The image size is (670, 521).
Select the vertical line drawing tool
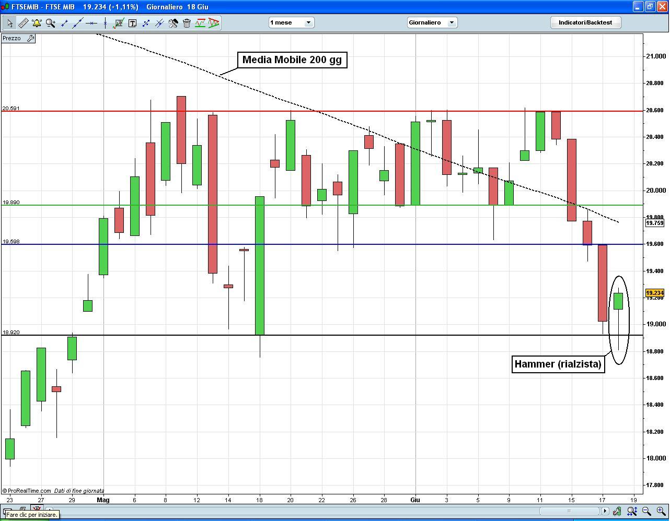pyautogui.click(x=105, y=23)
